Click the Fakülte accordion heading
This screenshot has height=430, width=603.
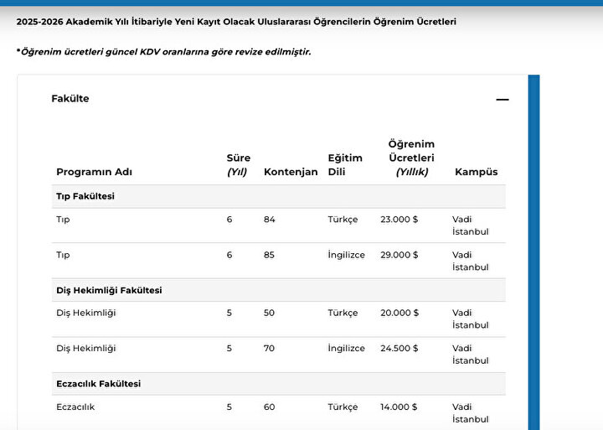click(x=70, y=99)
